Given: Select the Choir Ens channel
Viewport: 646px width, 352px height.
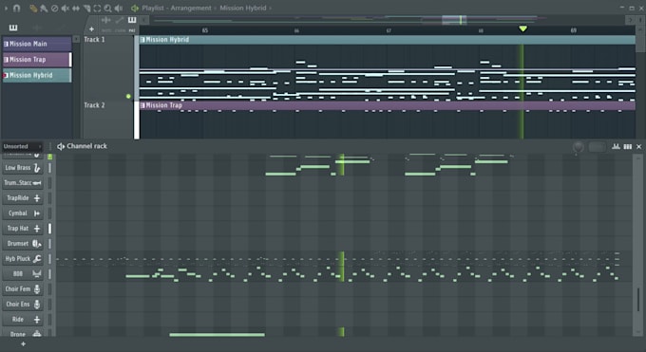Looking at the screenshot, I should point(23,305).
